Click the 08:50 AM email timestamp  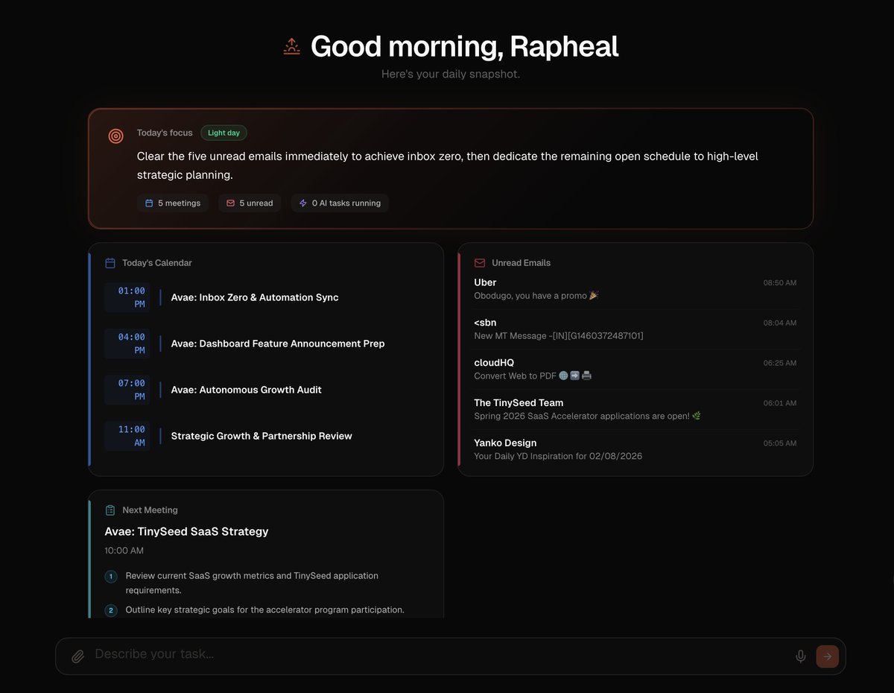[780, 283]
